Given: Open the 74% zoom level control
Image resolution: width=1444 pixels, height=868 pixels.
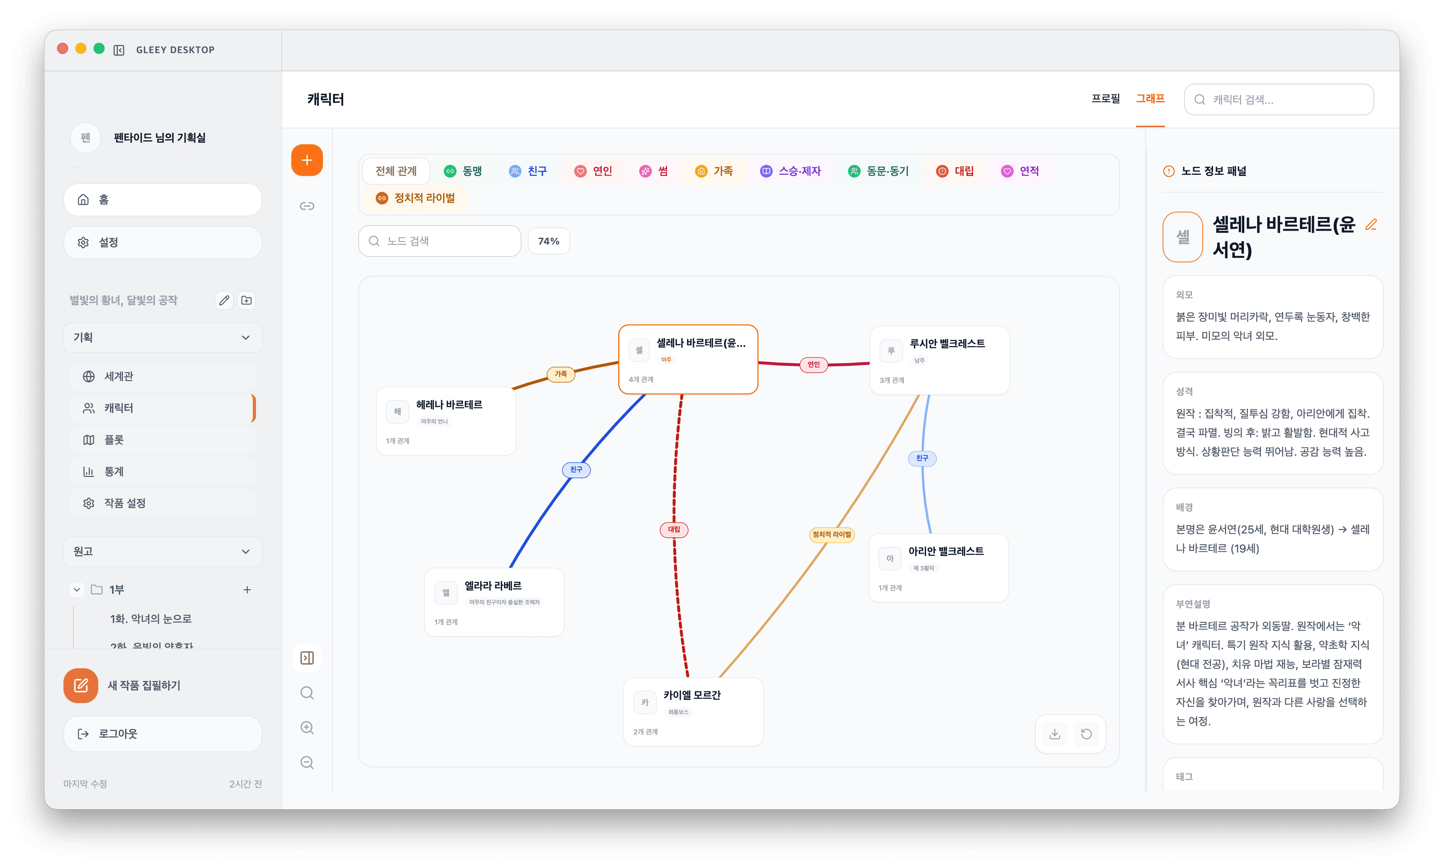Looking at the screenshot, I should pyautogui.click(x=548, y=241).
